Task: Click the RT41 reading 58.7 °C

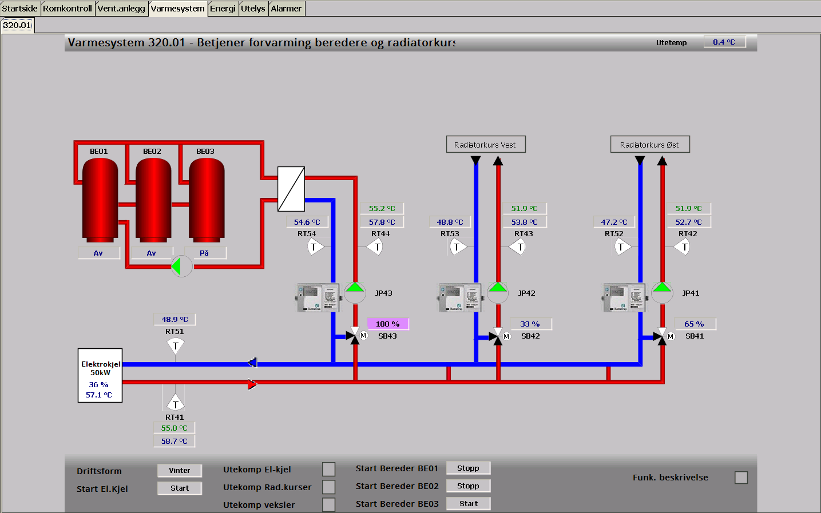Action: [x=174, y=441]
